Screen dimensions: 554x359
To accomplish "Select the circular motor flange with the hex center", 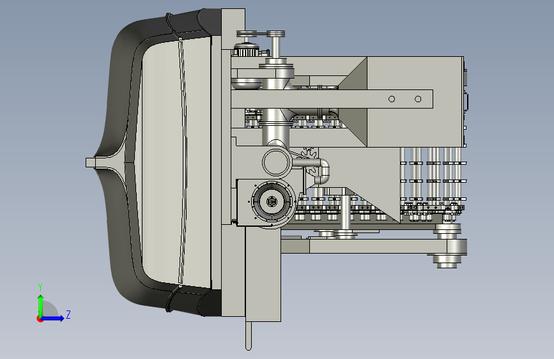I will [x=272, y=202].
